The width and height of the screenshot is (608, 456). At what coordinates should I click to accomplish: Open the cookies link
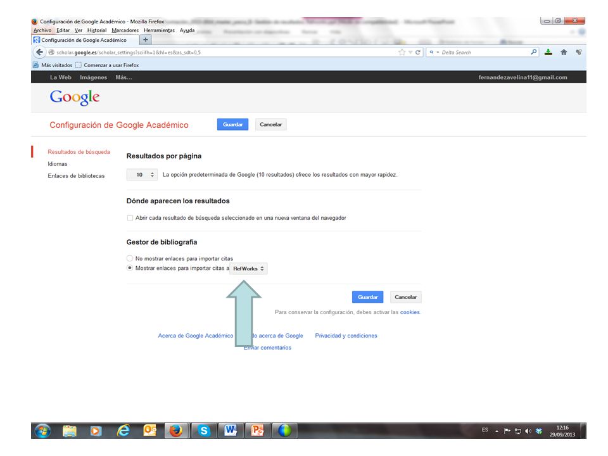(410, 312)
